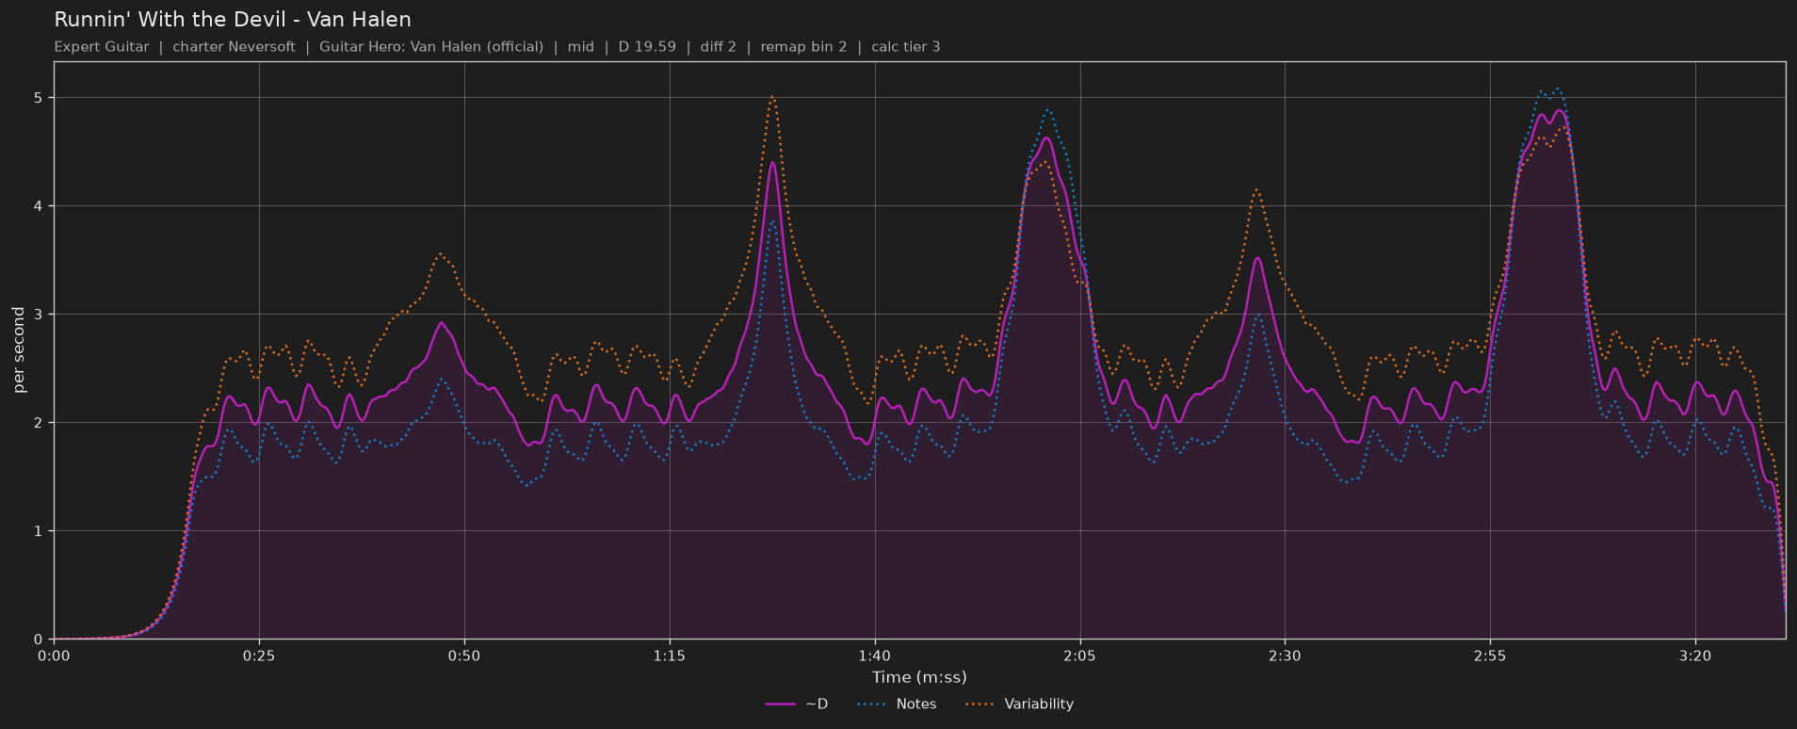The image size is (1797, 729).
Task: Click the orange dotted Variability legend swatch
Action: (980, 704)
